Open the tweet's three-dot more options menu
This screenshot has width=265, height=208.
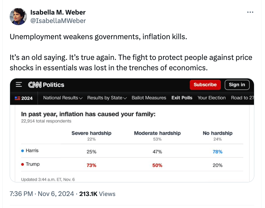pos(250,12)
